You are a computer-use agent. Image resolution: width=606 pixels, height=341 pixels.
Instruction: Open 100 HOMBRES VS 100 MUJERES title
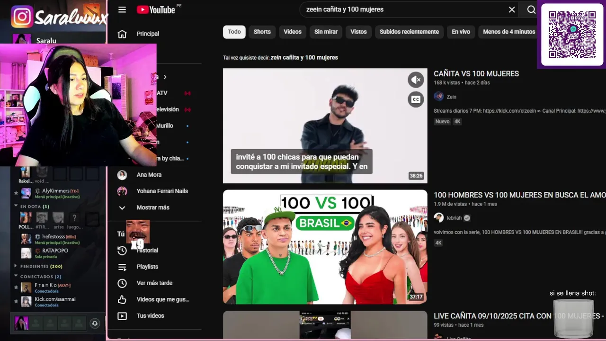coord(520,195)
